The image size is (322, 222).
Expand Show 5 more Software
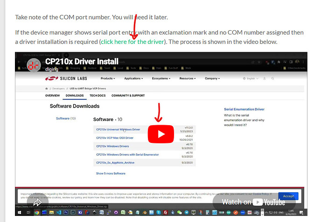(x=111, y=174)
